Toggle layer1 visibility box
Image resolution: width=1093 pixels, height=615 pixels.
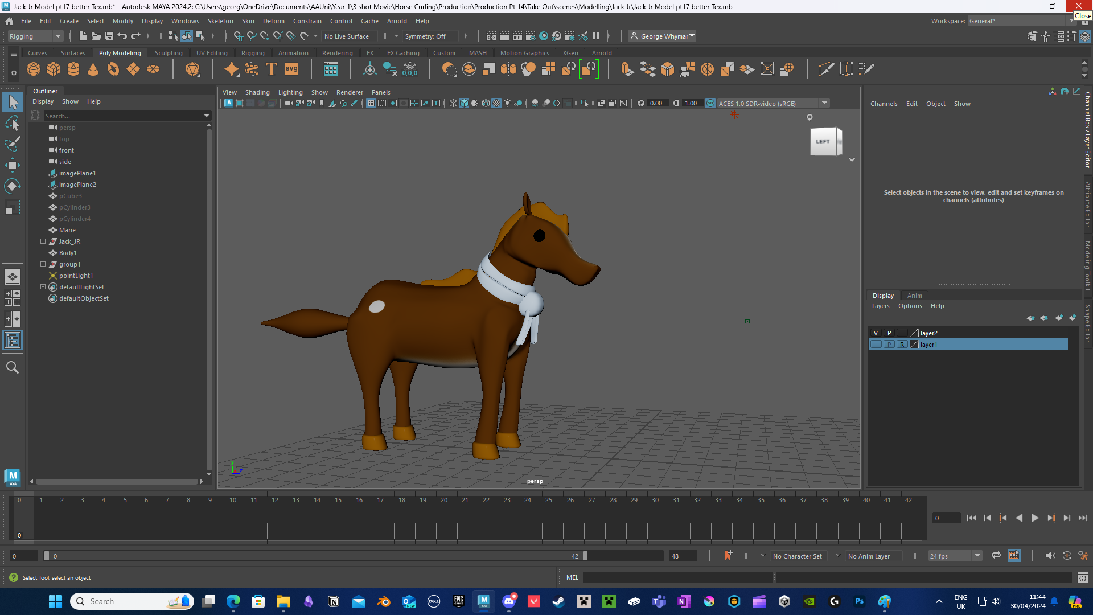(x=876, y=345)
